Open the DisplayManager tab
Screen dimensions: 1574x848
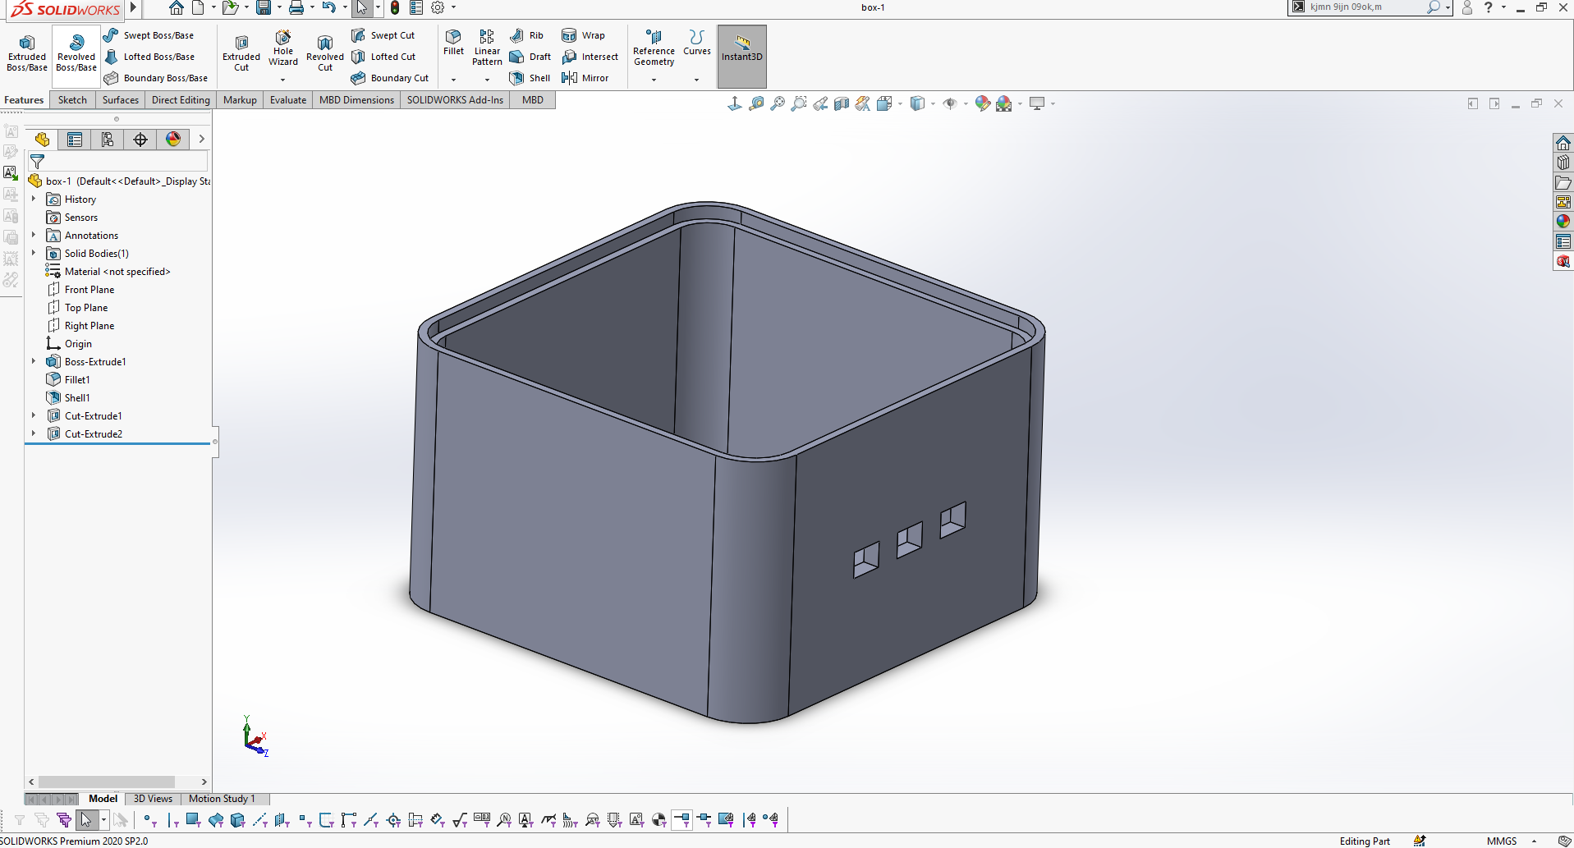coord(173,140)
